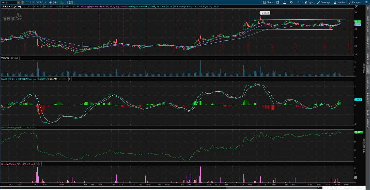This screenshot has width=370, height=190.
Task: Open the Live News side tab
Action: click(x=368, y=124)
